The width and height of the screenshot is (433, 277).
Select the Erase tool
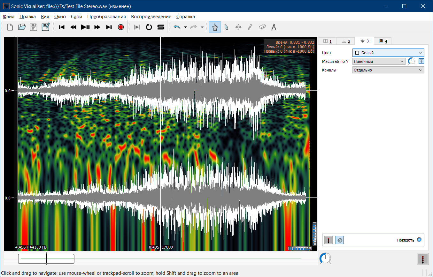(262, 27)
